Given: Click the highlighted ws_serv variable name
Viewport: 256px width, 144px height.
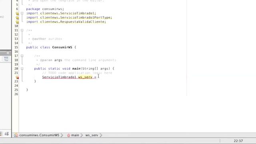Looking at the screenshot, I should pyautogui.click(x=85, y=77).
